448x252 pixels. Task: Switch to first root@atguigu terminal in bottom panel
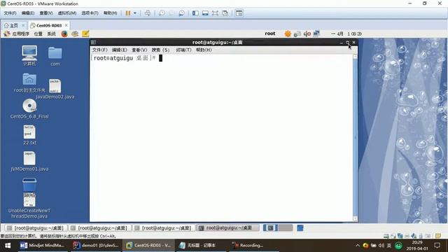(36, 228)
